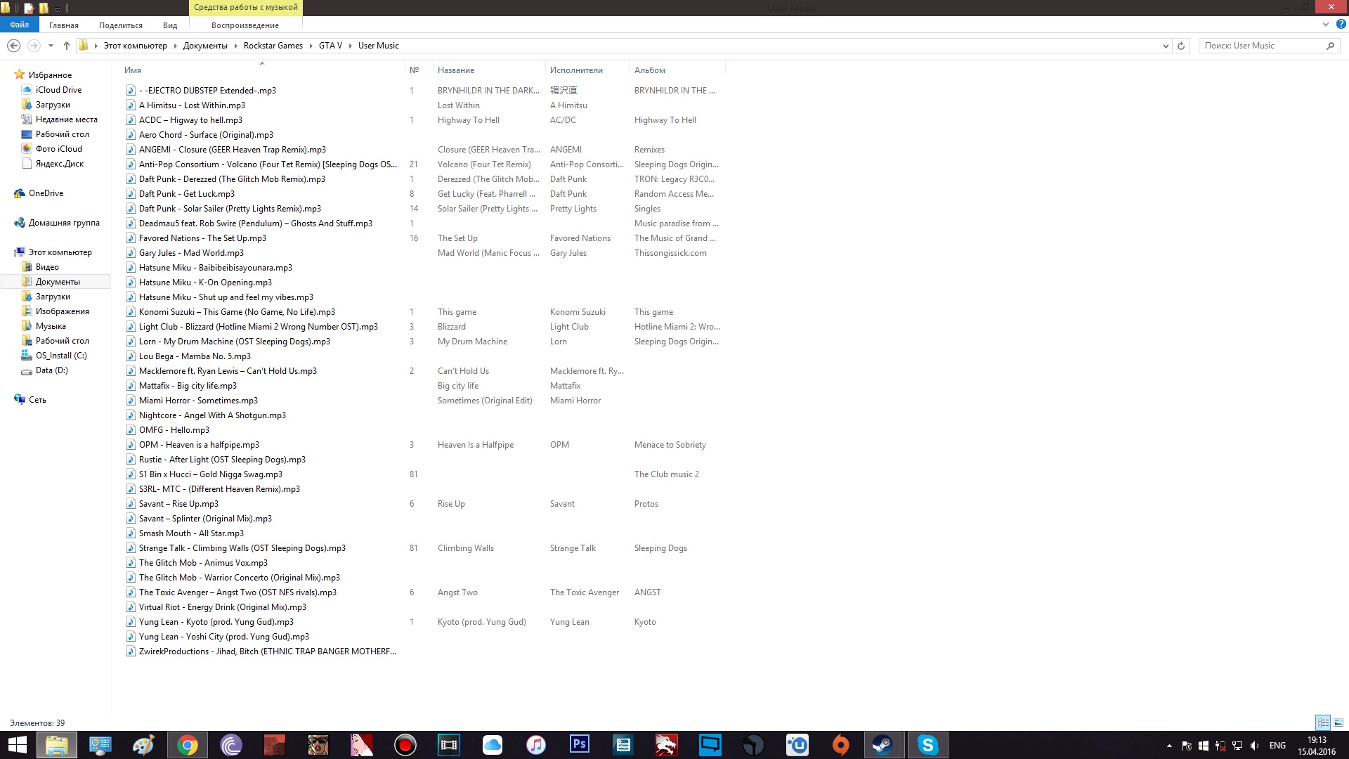Switch to the Поделиться ribbon tab
Image resolution: width=1349 pixels, height=759 pixels.
click(x=121, y=25)
